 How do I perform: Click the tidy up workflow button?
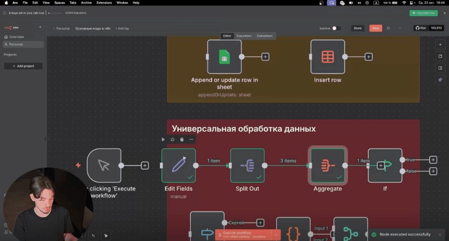point(106,236)
